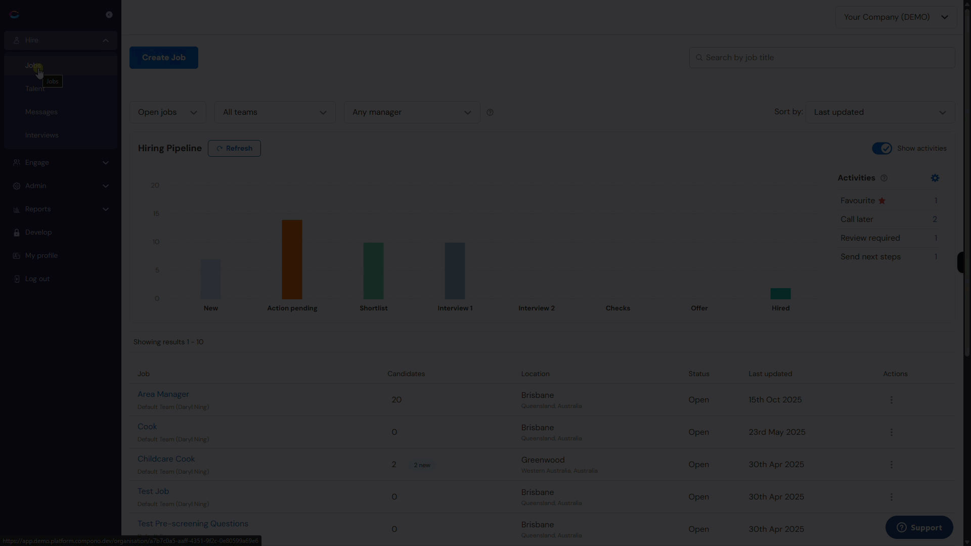Screen dimensions: 971x546
Task: Click the Candidates column header
Action: 406,374
